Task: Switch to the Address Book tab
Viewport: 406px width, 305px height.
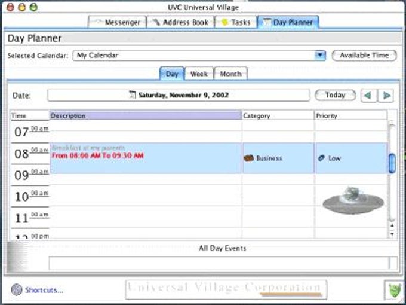Action: tap(180, 22)
